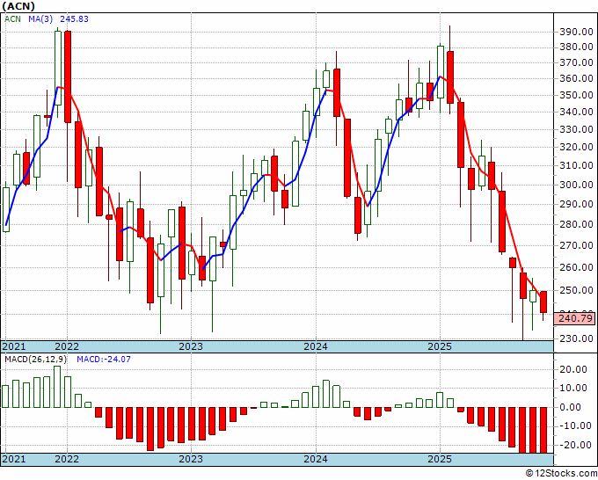Image resolution: width=598 pixels, height=480 pixels.
Task: Select the 370.00 price axis label
Action: (576, 62)
